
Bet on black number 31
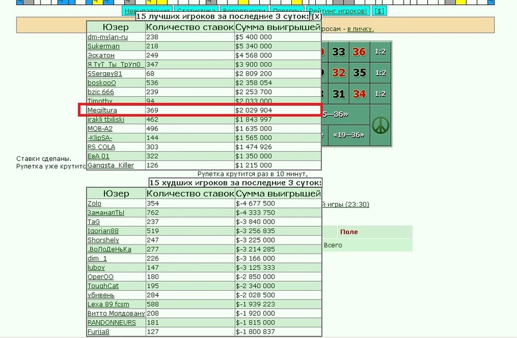click(x=339, y=94)
